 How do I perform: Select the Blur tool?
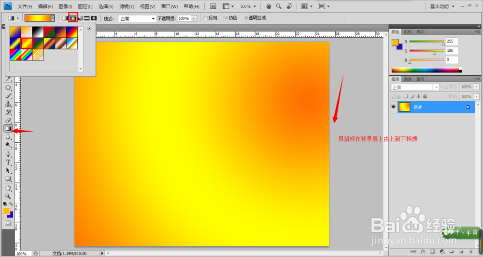8,137
